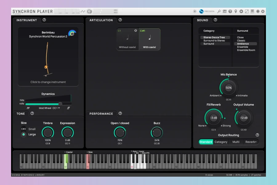Click the Timbre knob
The image size is (277, 185).
pos(48,133)
